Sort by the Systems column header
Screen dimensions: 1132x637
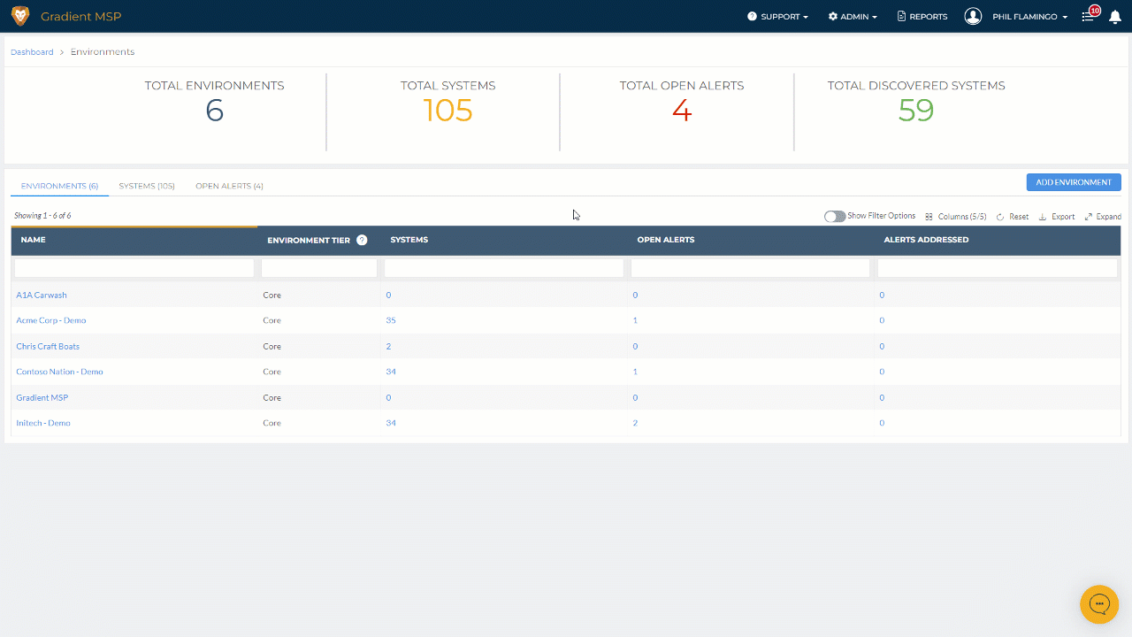click(505, 240)
